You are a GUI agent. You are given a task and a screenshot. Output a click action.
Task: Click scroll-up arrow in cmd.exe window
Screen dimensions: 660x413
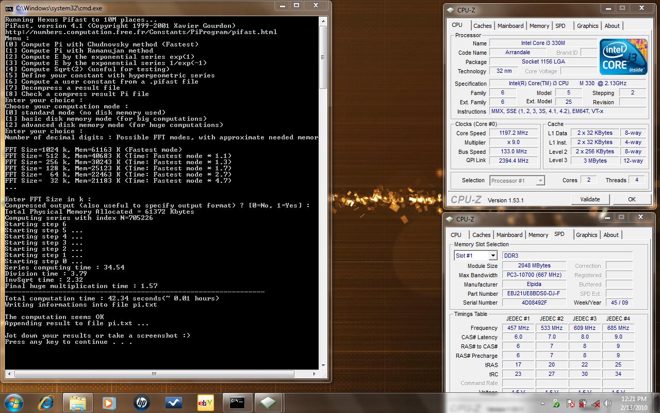click(x=323, y=22)
